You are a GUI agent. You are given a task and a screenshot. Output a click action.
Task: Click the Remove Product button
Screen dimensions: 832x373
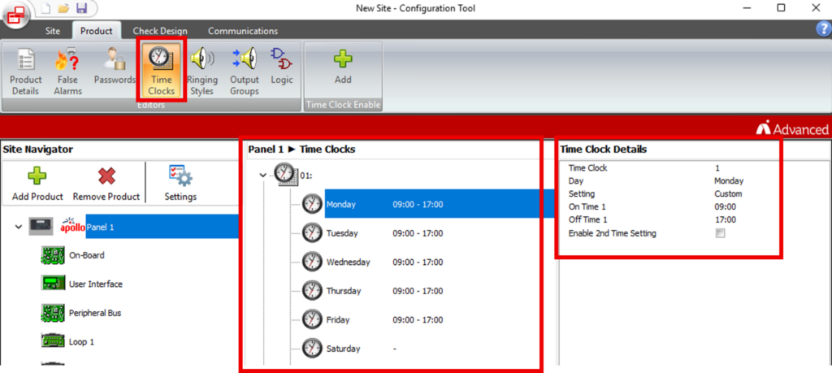[x=106, y=183]
